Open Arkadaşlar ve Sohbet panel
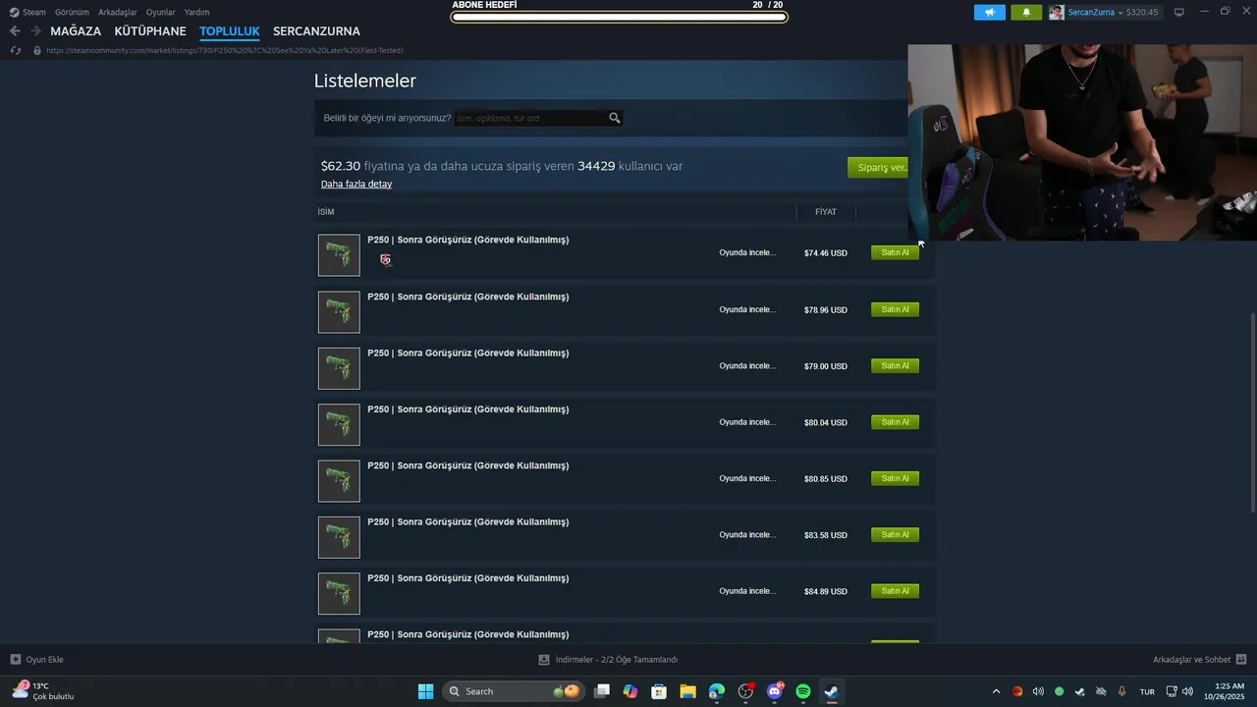Image resolution: width=1257 pixels, height=707 pixels. (1199, 660)
